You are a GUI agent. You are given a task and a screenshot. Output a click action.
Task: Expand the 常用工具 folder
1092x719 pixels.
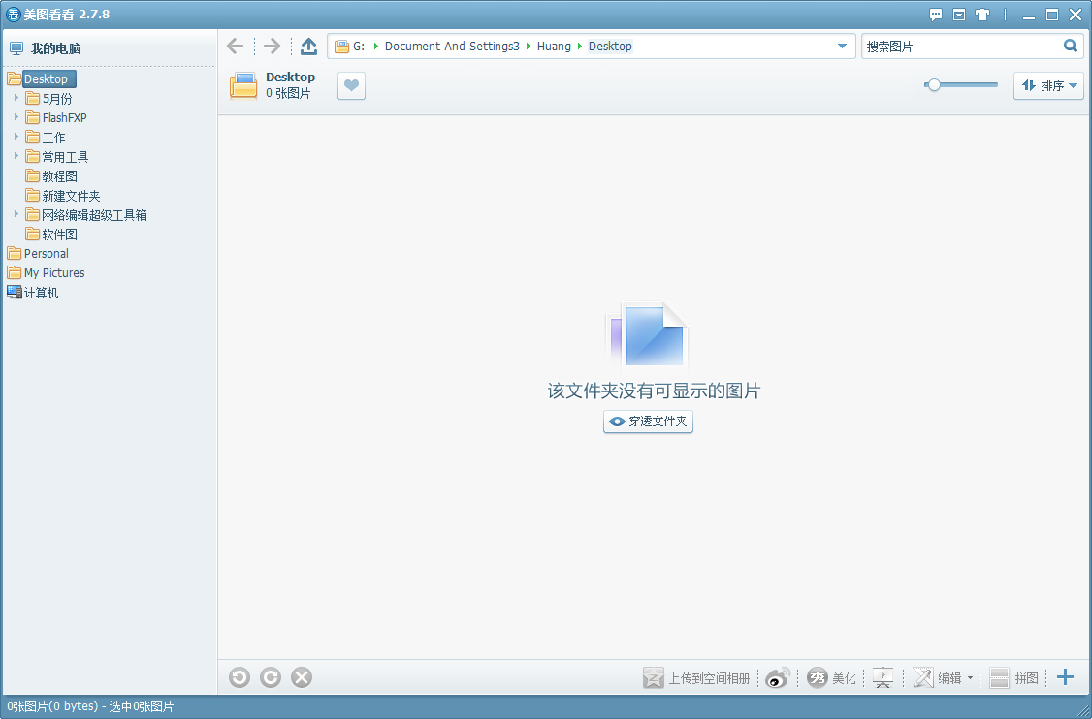coord(16,156)
